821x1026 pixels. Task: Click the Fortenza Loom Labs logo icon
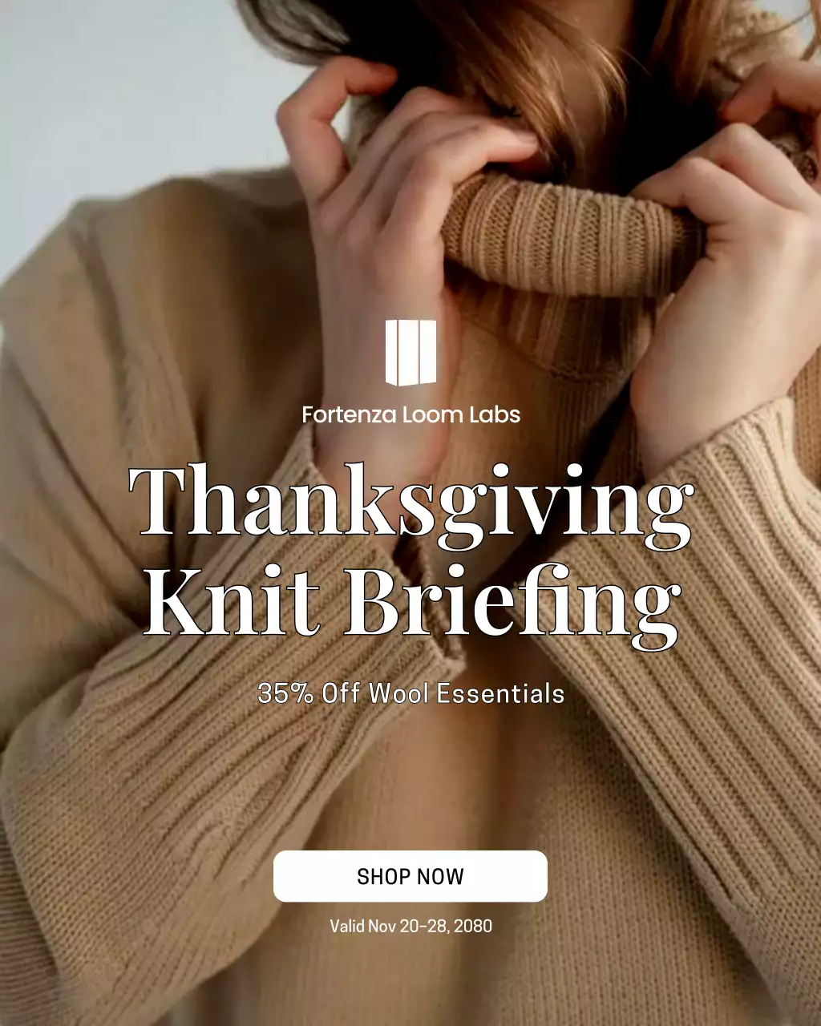410,353
